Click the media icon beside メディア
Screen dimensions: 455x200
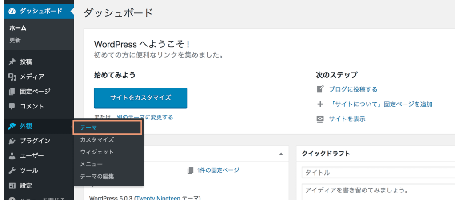pyautogui.click(x=12, y=77)
